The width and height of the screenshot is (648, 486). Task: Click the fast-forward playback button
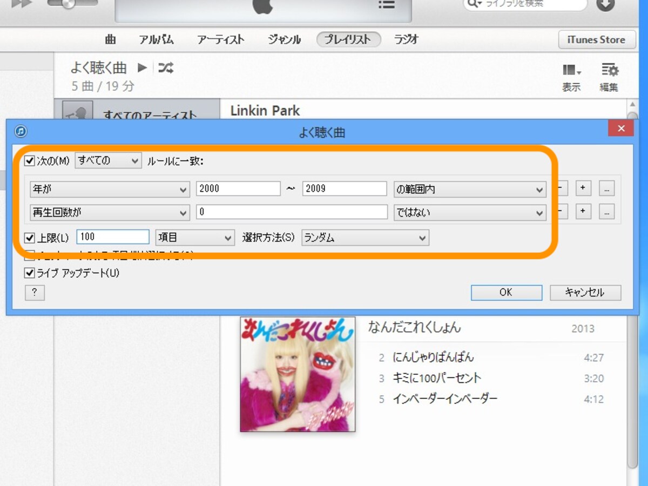click(22, 4)
